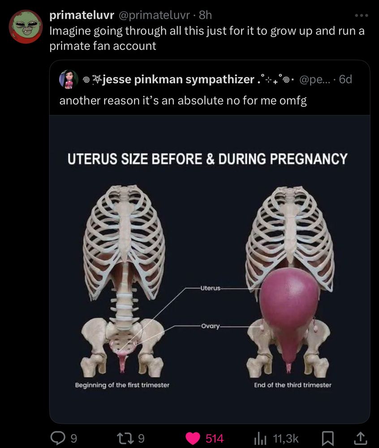View the 514 likes count

[x=215, y=438]
